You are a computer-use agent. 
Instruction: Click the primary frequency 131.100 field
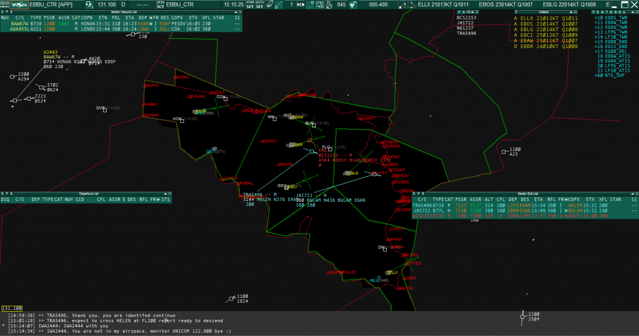coord(107,4)
